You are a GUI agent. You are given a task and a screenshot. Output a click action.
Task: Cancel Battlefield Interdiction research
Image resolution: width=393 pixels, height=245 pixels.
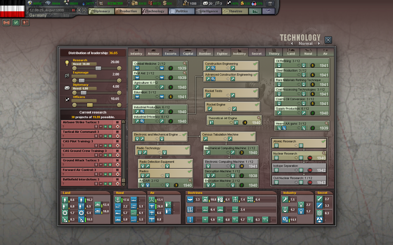pos(117,184)
